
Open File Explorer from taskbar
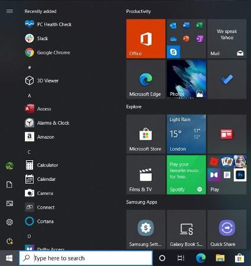click(220, 258)
